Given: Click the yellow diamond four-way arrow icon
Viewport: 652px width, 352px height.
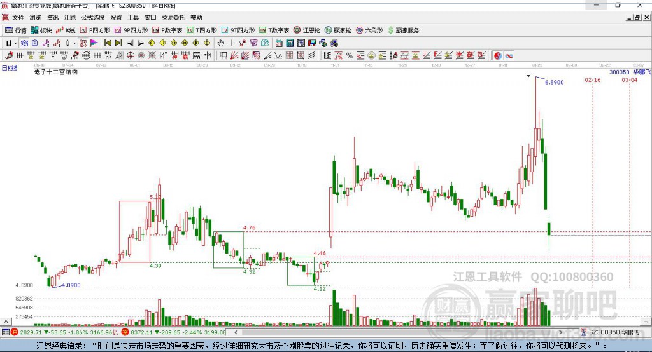Looking at the screenshot, I should point(196,43).
